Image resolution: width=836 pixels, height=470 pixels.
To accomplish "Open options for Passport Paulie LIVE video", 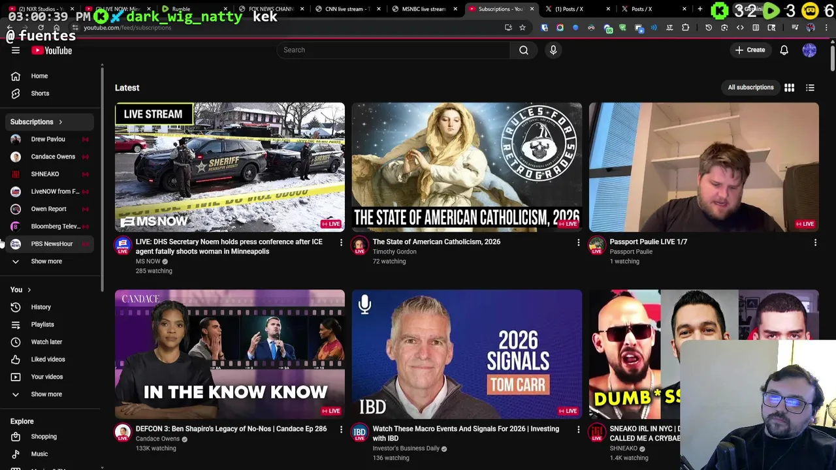I will point(815,243).
